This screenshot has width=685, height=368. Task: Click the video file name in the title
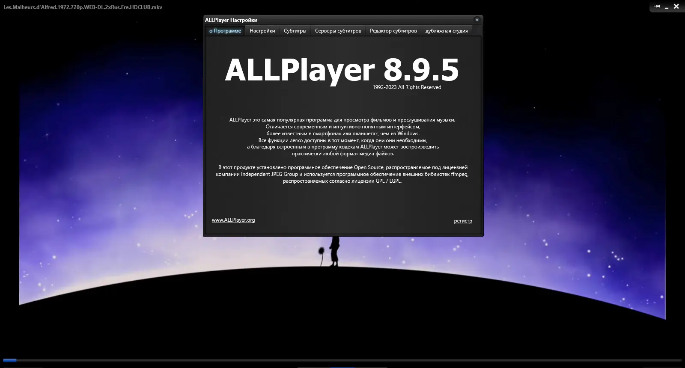(x=83, y=7)
